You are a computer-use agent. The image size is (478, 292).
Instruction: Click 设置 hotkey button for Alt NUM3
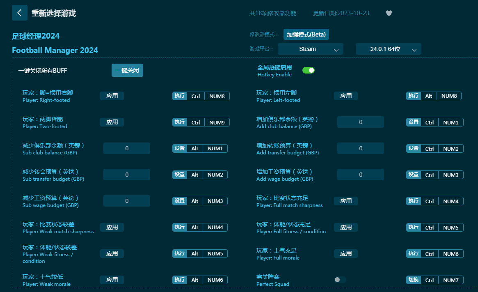pyautogui.click(x=180, y=201)
